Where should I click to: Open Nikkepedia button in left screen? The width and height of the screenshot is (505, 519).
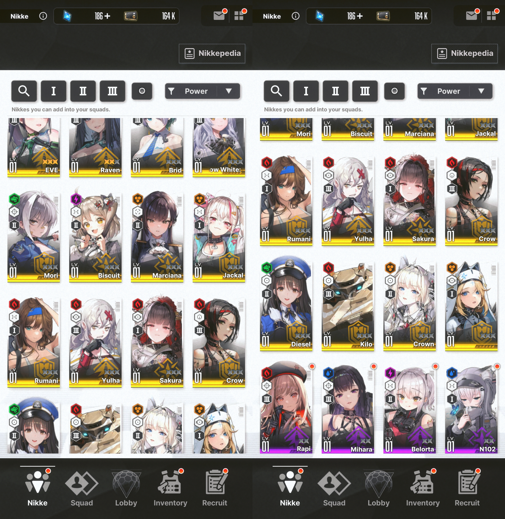(212, 53)
